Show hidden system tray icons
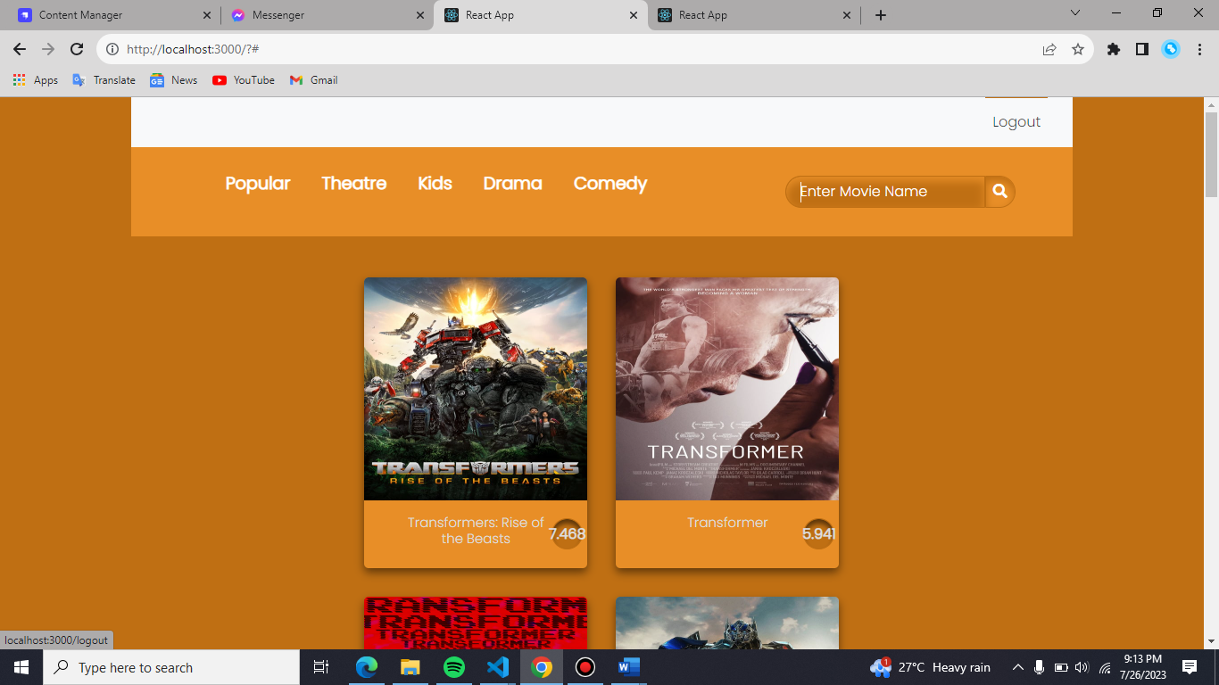The width and height of the screenshot is (1219, 685). [1017, 667]
